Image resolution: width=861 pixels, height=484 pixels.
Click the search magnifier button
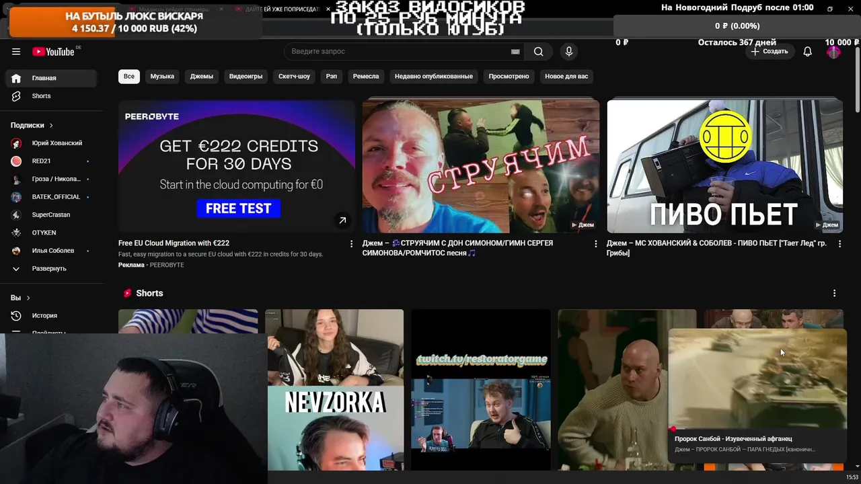tap(538, 52)
